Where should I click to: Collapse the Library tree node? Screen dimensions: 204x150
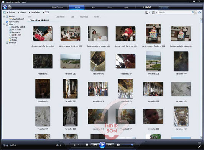4,24
